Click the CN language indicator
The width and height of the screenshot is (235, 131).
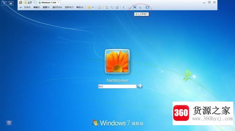4,3
